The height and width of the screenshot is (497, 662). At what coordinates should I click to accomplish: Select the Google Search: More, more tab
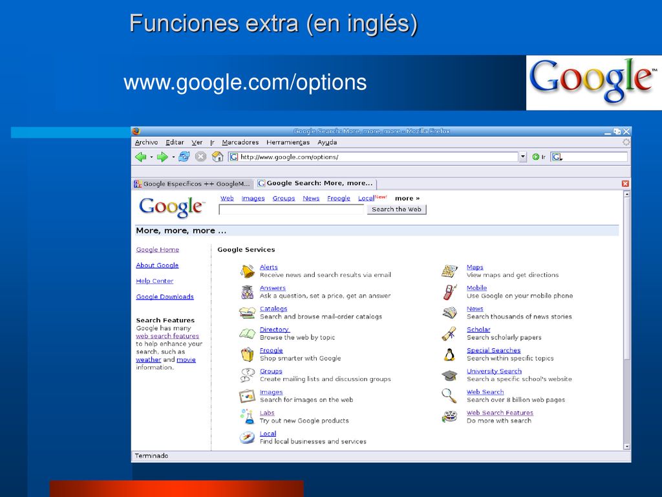coord(315,183)
